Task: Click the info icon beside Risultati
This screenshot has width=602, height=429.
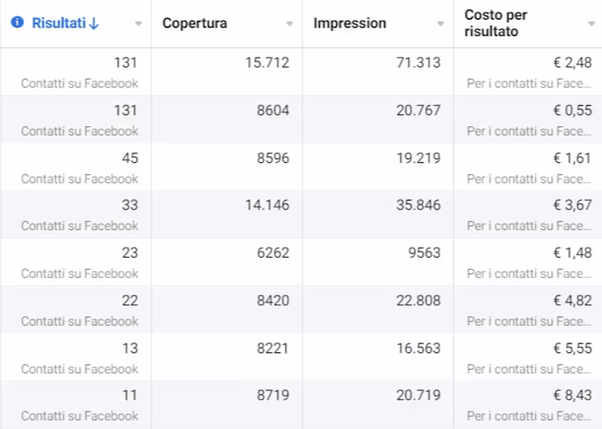Action: (x=17, y=23)
